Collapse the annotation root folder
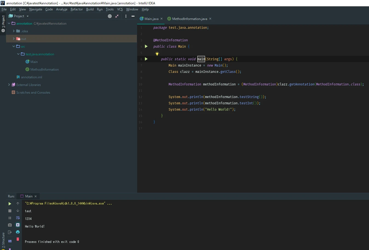 (x=9, y=24)
